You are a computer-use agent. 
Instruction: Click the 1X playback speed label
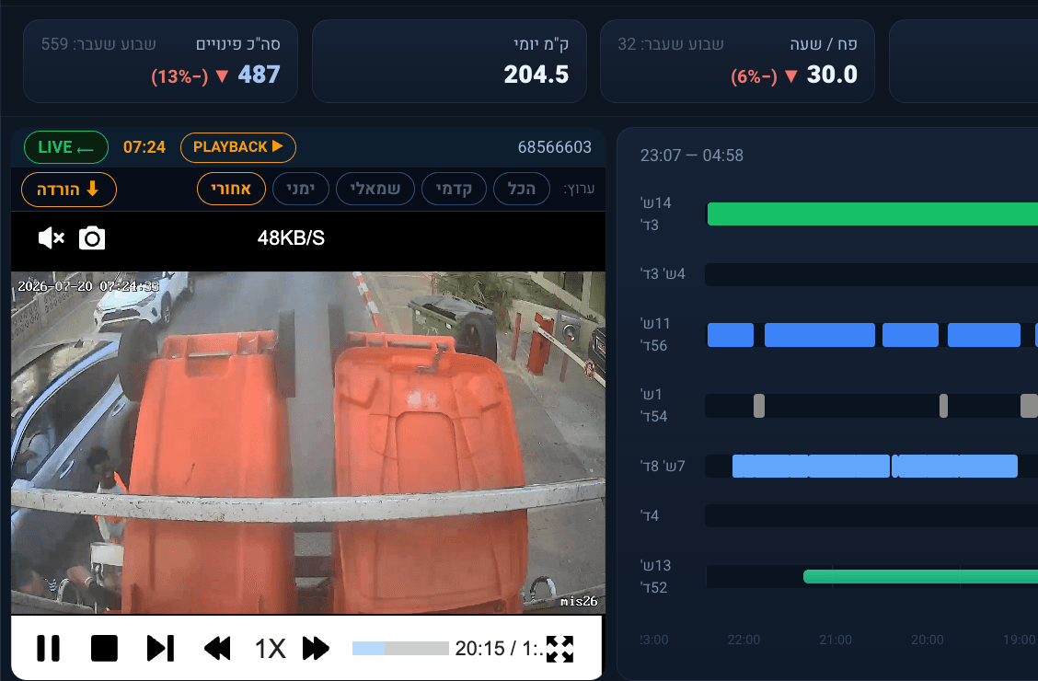pyautogui.click(x=271, y=649)
